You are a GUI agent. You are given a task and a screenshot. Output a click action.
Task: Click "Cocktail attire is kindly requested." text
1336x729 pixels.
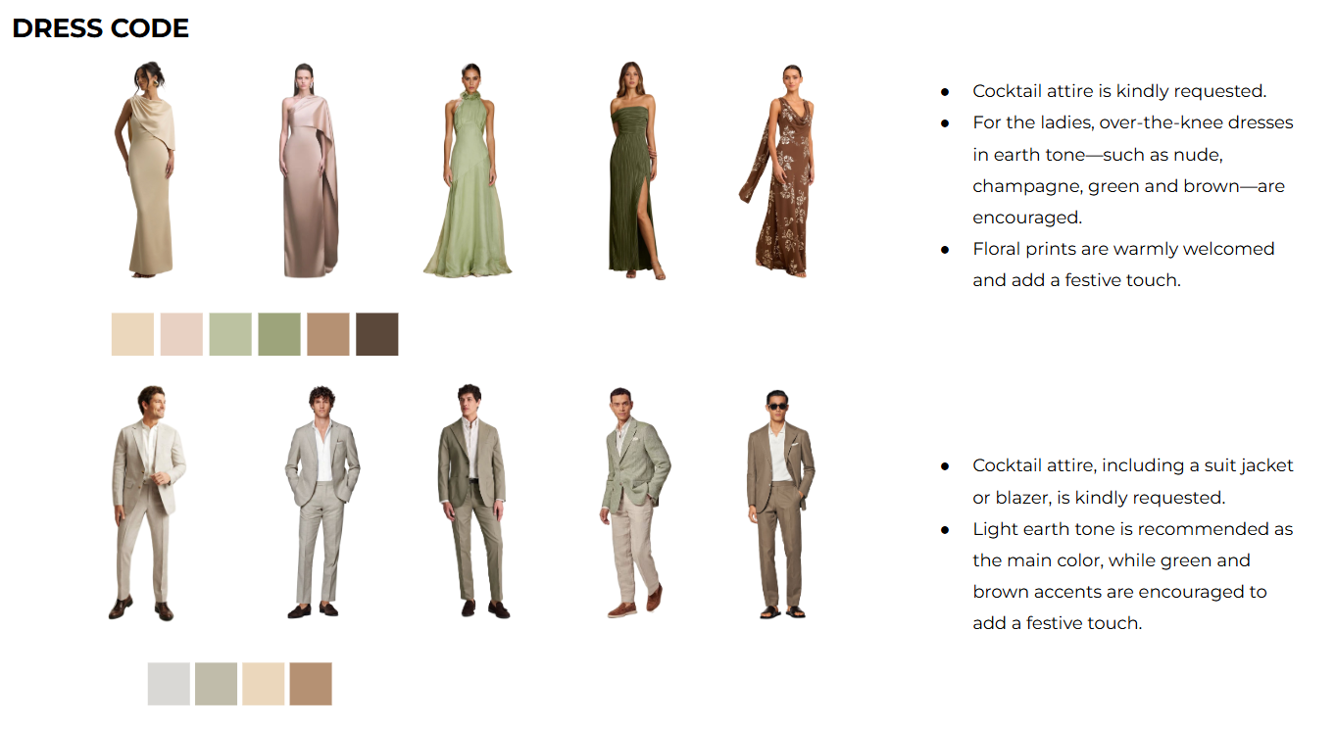tap(1119, 91)
